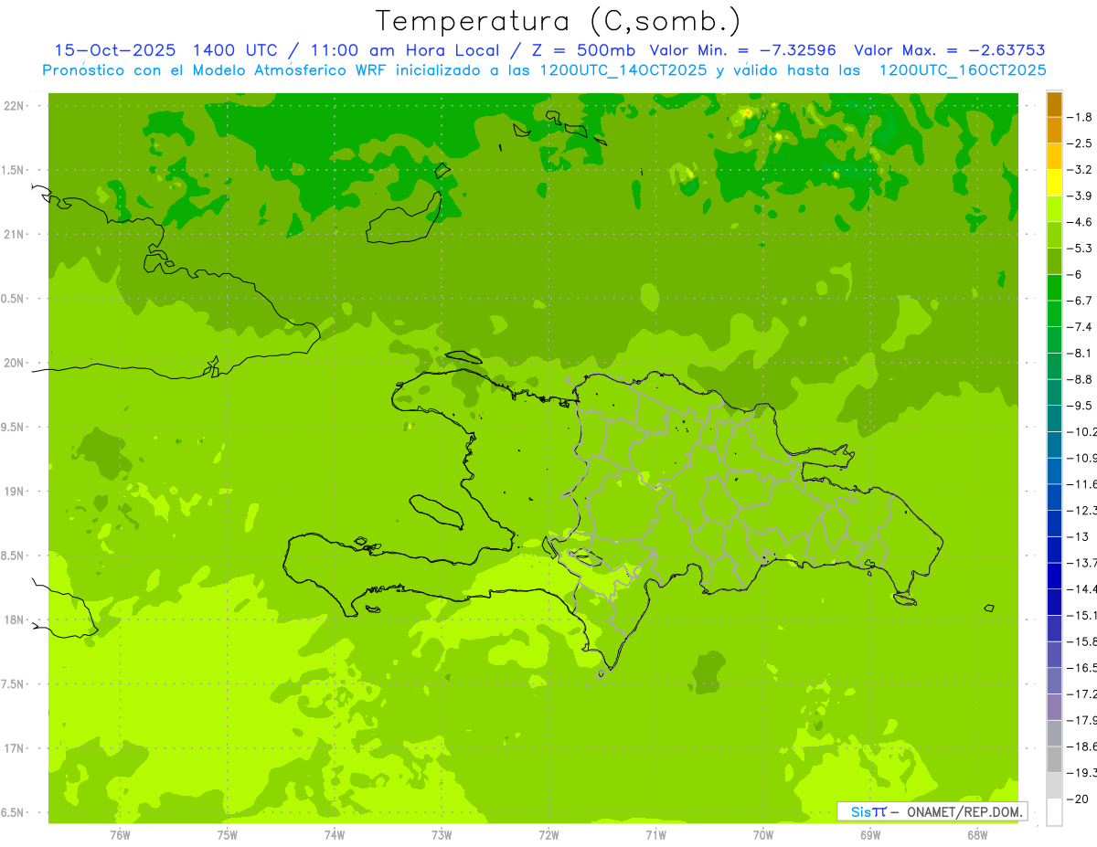Click the '20N' latitude label

click(x=14, y=363)
